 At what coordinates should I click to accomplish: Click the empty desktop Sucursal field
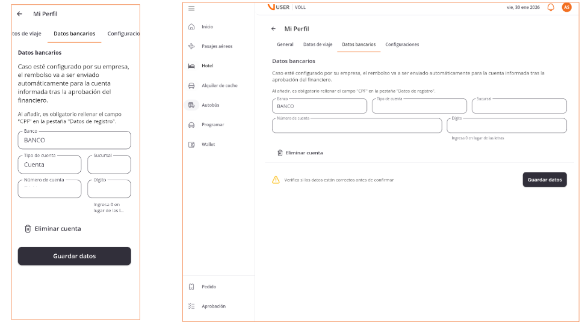[x=519, y=106]
